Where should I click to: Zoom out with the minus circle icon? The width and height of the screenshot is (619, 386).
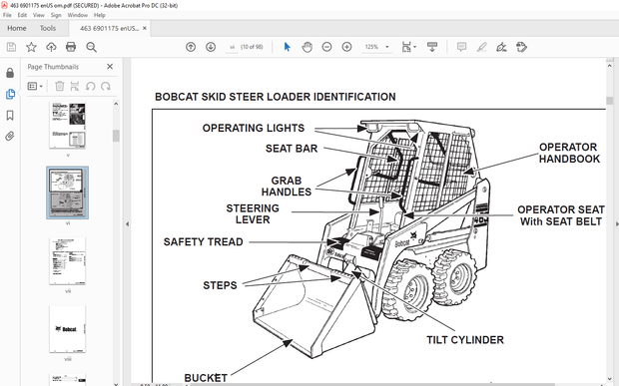326,47
